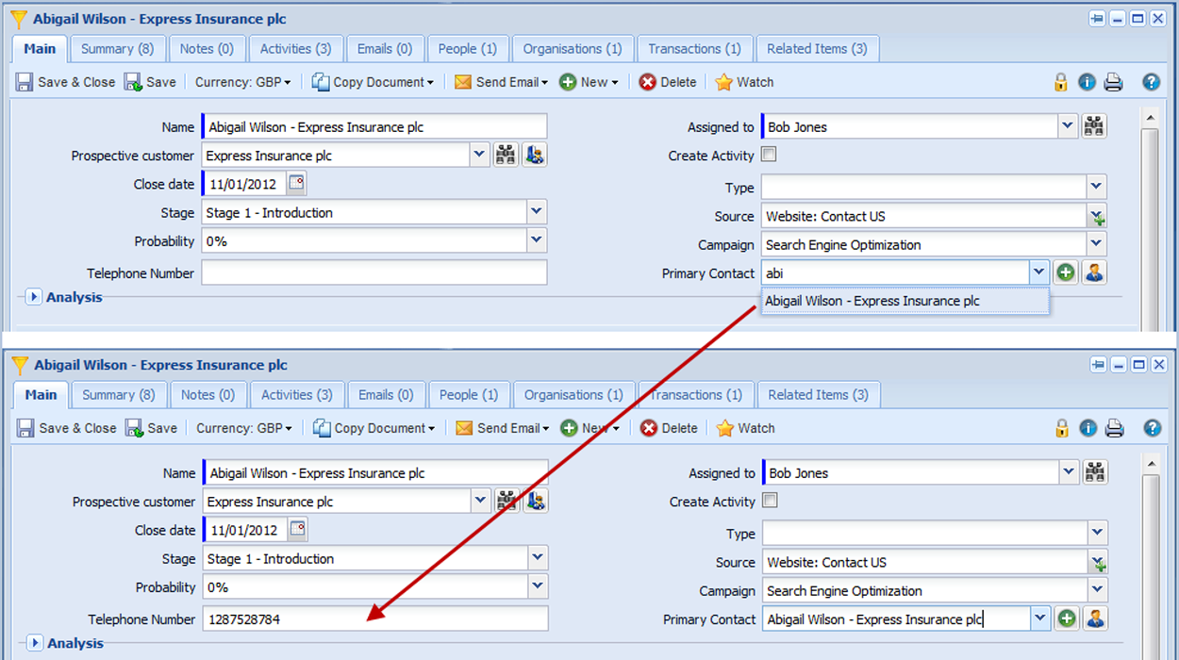Open Stage dropdown in upper window
This screenshot has width=1179, height=660.
coord(537,212)
